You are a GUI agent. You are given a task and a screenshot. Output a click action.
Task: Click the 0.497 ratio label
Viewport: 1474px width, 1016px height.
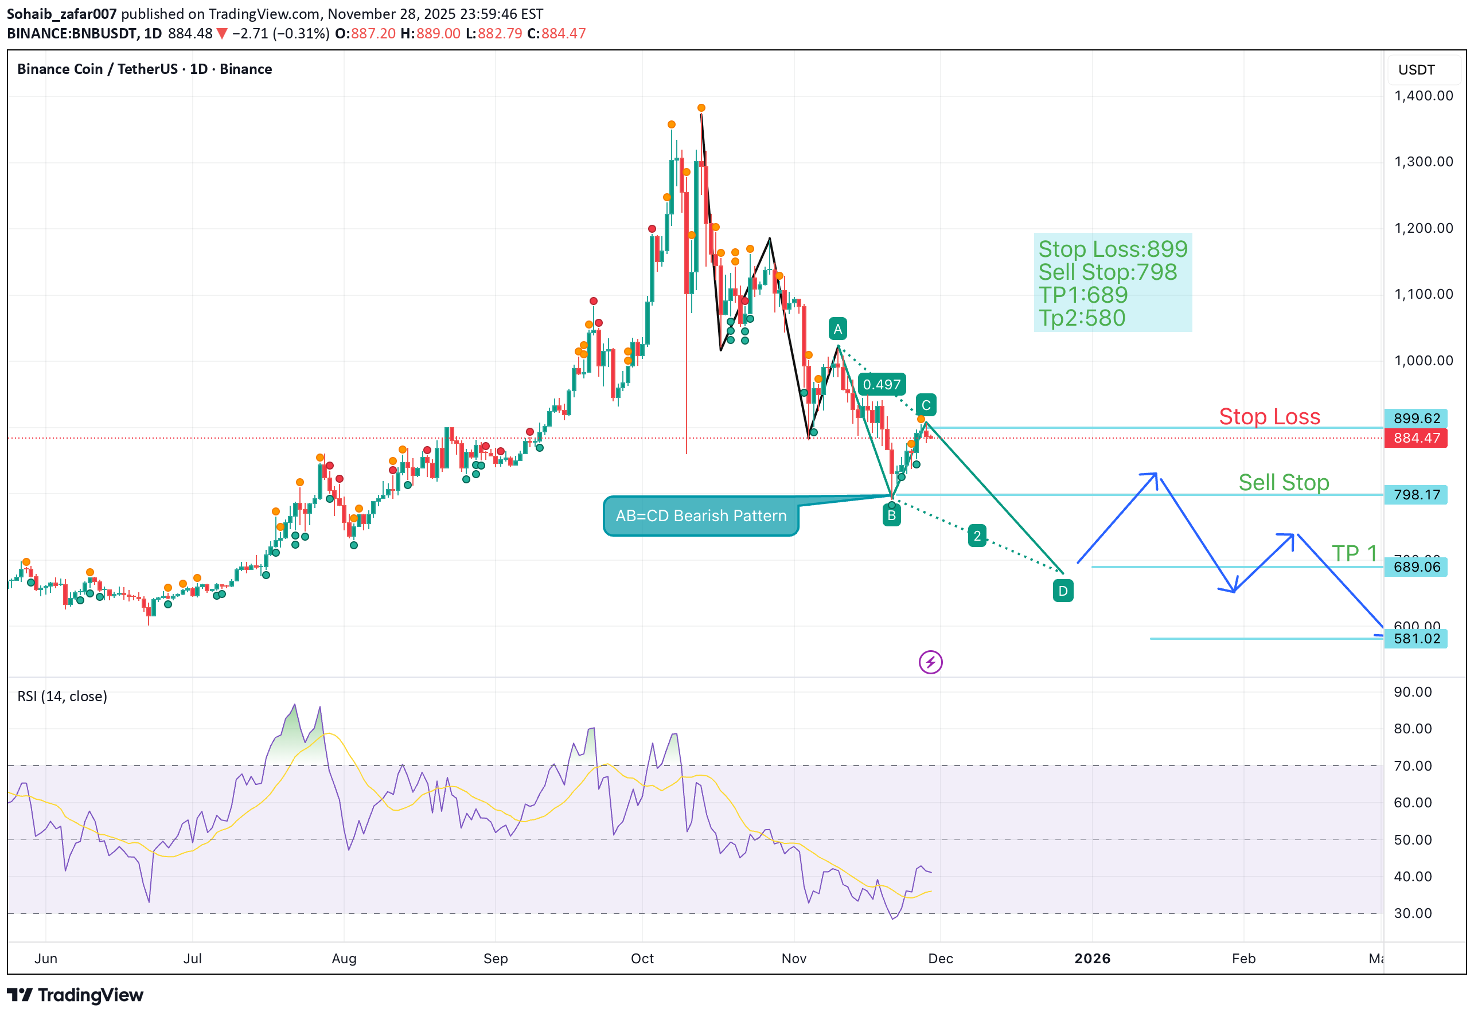[881, 385]
